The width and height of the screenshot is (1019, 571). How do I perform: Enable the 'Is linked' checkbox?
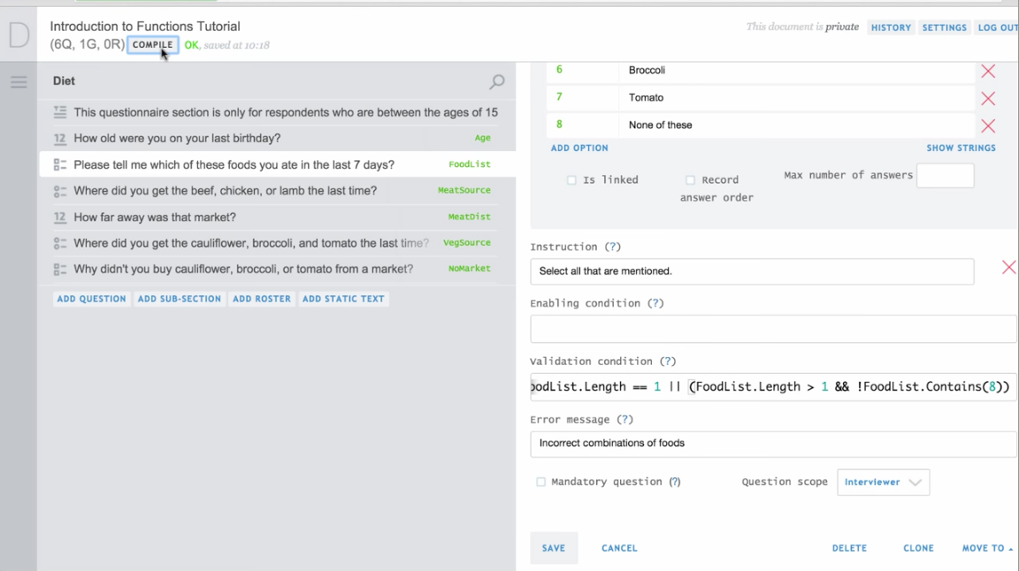[x=571, y=179]
